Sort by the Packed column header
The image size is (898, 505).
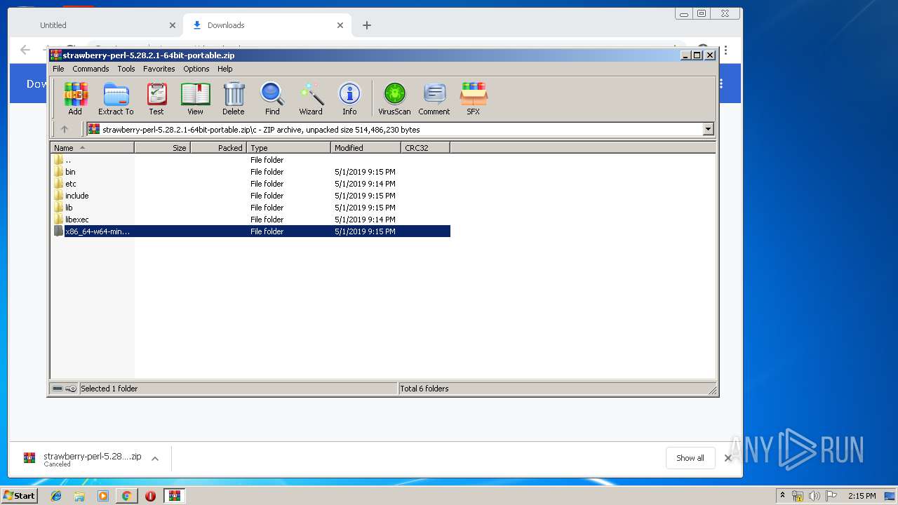[218, 148]
